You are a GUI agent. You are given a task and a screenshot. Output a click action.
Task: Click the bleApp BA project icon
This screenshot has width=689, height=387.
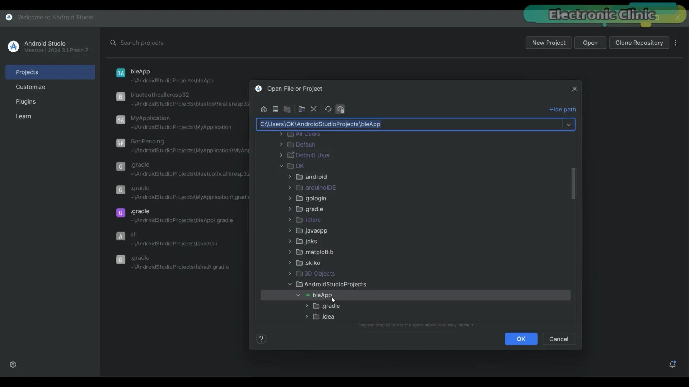click(x=121, y=73)
